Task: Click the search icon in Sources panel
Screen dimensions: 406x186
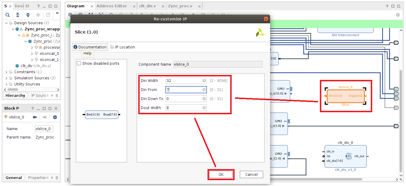Action: coord(8,15)
